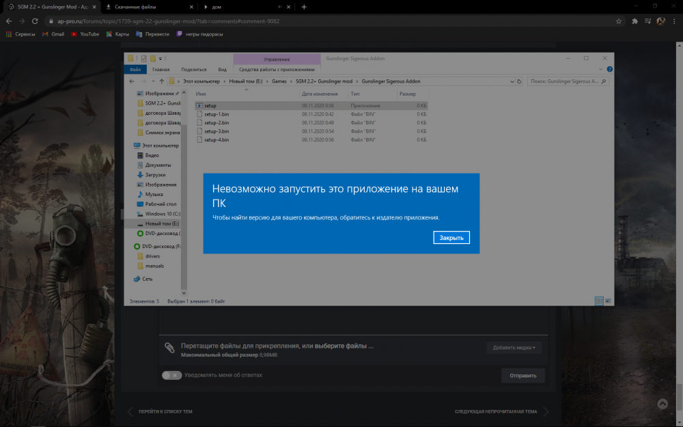Open the YouTube bookmark
Viewport: 683px width, 427px height.
85,33
